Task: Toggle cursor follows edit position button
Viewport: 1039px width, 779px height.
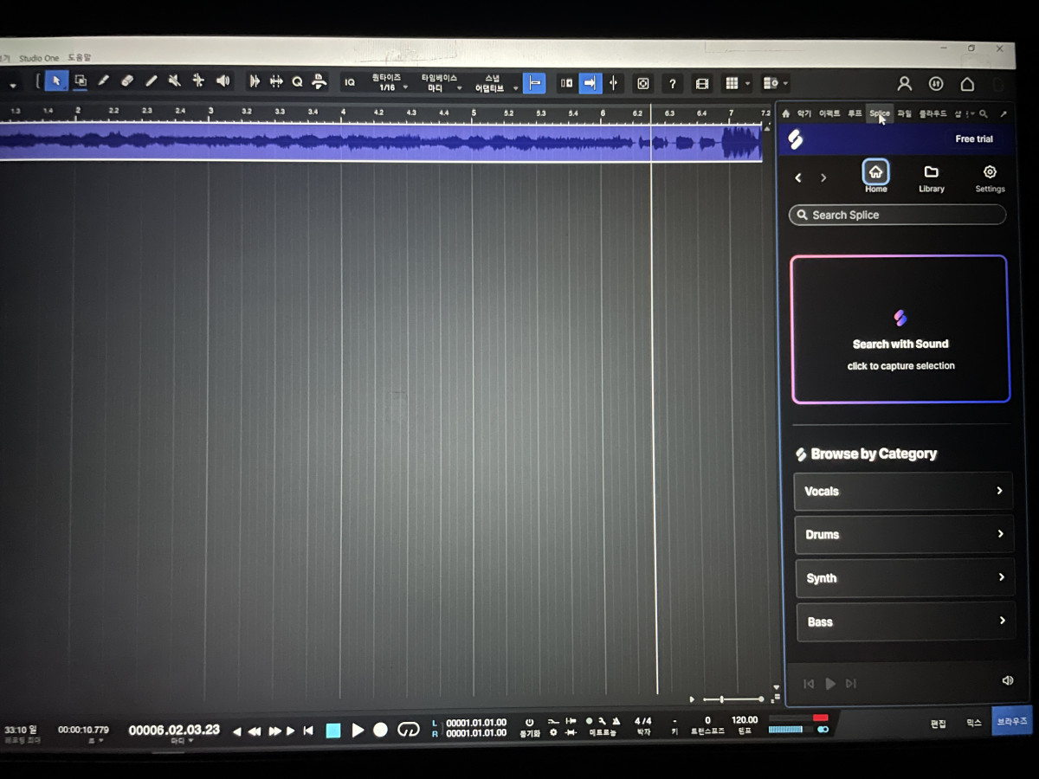Action: [613, 83]
